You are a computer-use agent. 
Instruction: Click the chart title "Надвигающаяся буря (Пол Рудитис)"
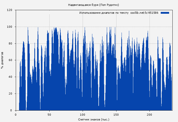(94, 5)
